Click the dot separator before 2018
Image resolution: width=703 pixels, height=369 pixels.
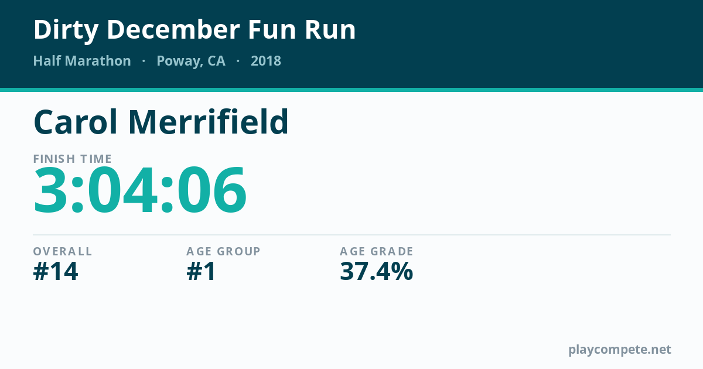238,61
